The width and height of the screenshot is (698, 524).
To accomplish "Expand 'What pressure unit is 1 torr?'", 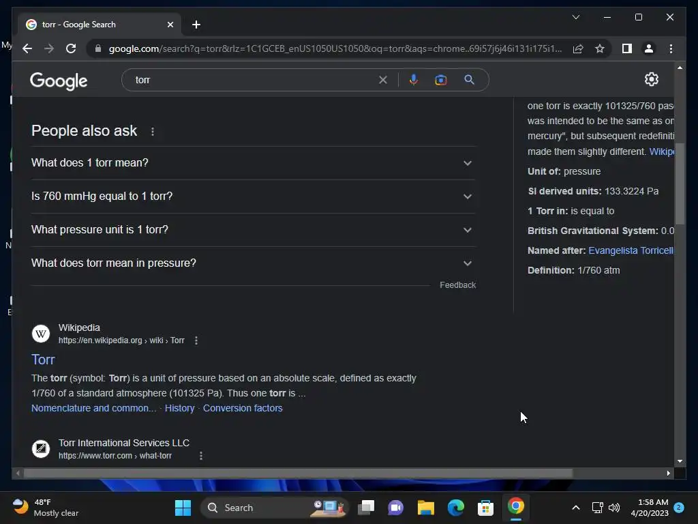I will 253,230.
